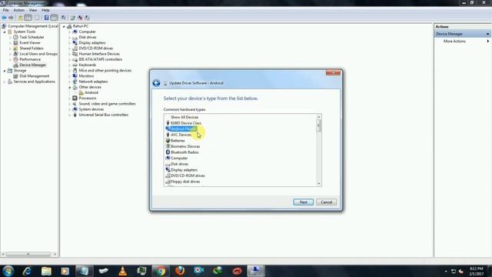Open the Help menu
The image size is (492, 277).
(x=45, y=10)
